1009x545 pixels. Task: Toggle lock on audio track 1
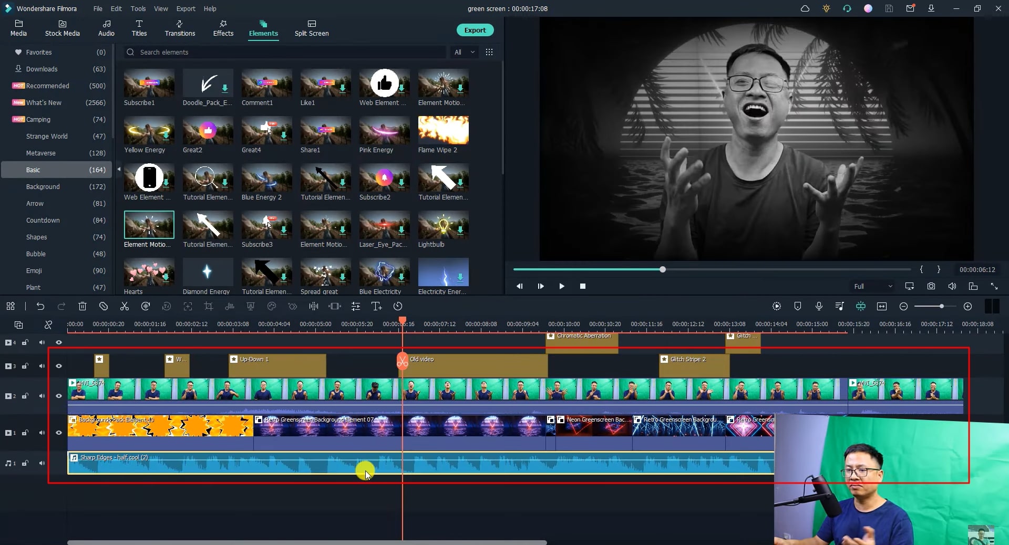(25, 463)
